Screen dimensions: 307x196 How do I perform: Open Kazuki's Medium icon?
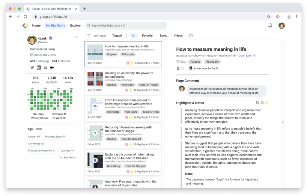(x=52, y=67)
